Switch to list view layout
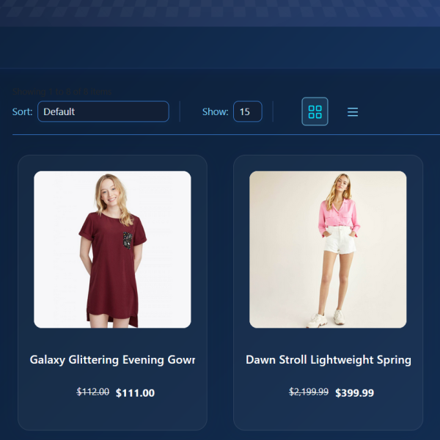This screenshot has height=440, width=440. 353,111
